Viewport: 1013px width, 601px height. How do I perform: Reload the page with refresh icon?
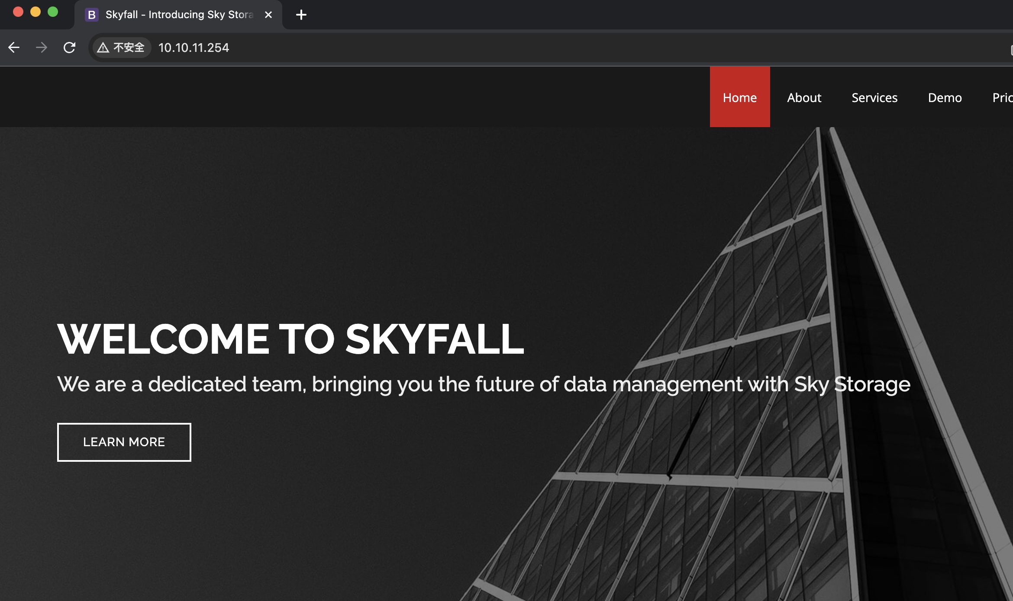tap(69, 48)
